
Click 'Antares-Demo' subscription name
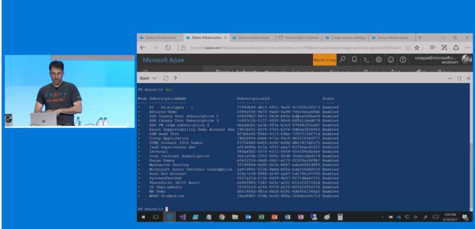[163, 112]
